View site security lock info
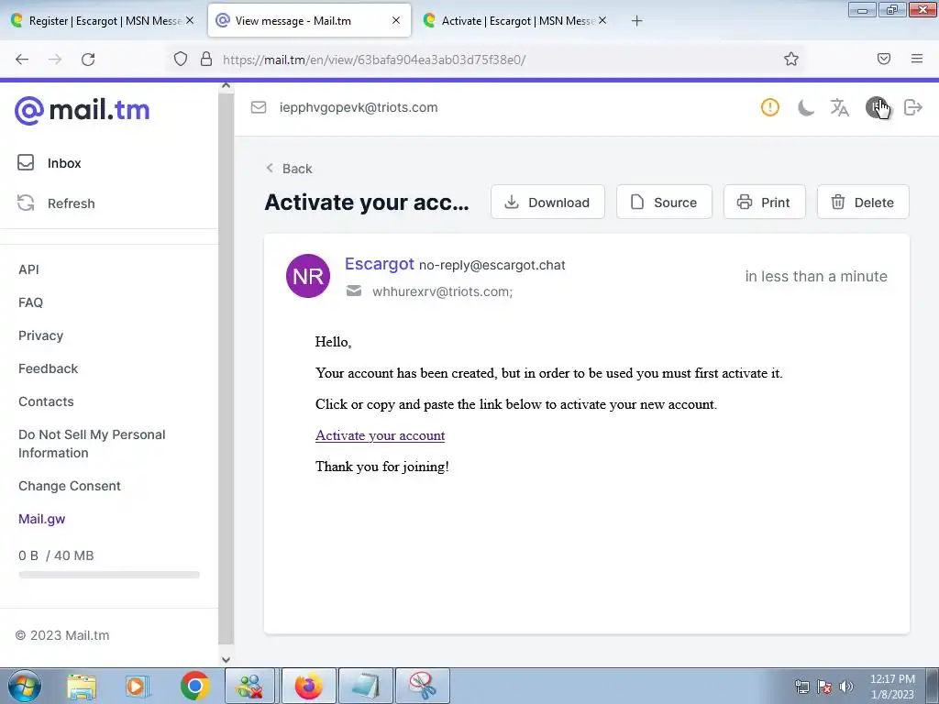The image size is (939, 704). coord(206,59)
